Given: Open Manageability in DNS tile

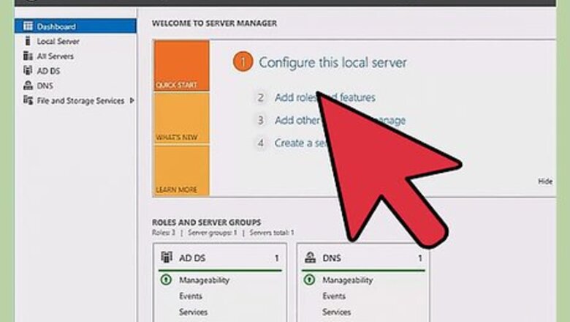Looking at the screenshot, I should [348, 280].
